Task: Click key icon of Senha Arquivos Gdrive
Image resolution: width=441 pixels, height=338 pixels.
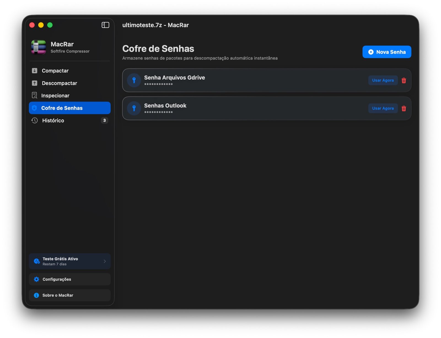Action: click(134, 80)
